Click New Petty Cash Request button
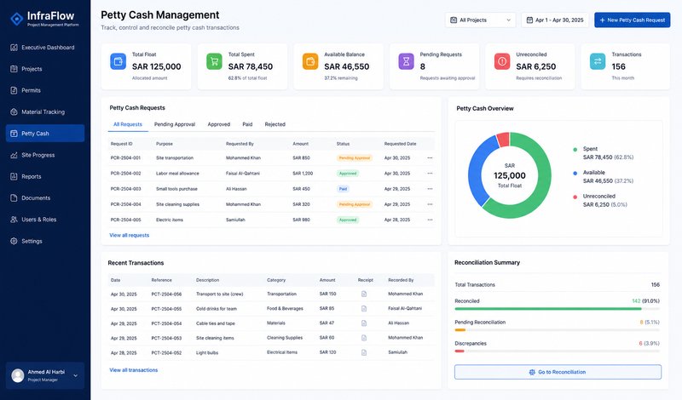Image resolution: width=682 pixels, height=400 pixels. tap(632, 20)
